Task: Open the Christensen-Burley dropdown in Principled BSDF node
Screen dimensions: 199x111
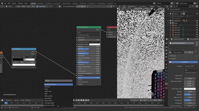Action: [x=89, y=35]
